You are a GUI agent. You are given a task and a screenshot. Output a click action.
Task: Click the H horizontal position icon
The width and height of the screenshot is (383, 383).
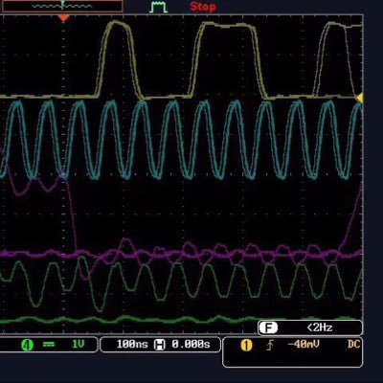tap(160, 345)
